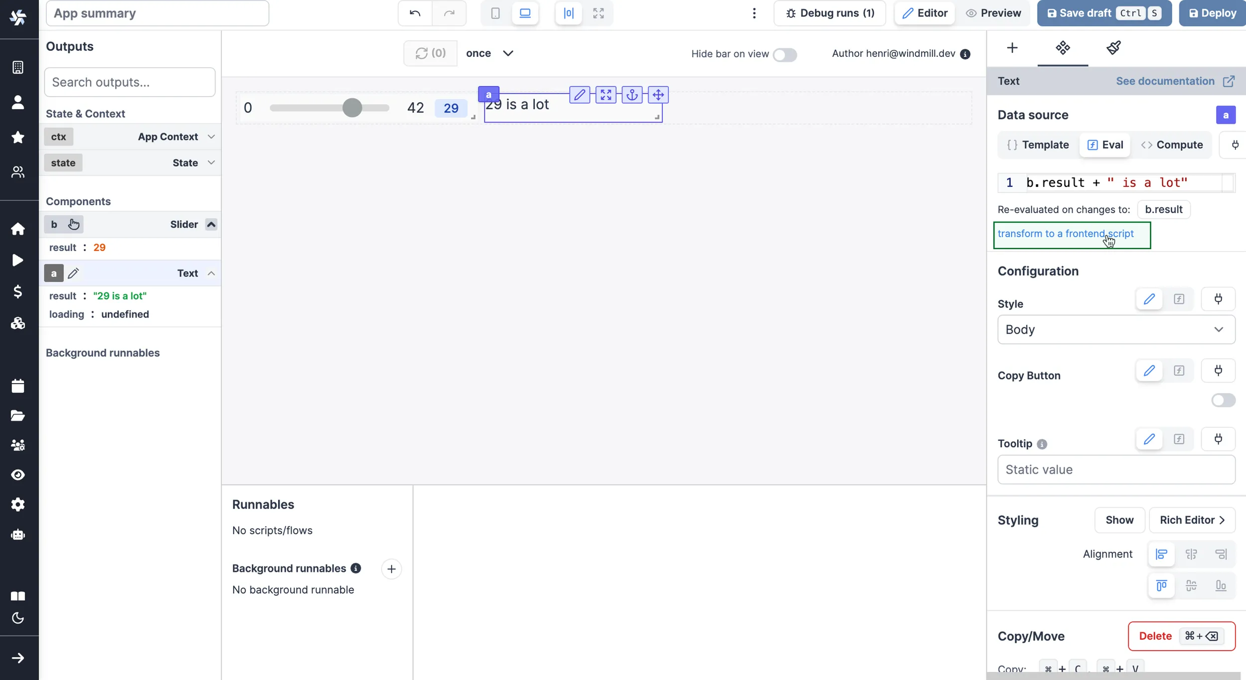Screen dimensions: 1246x680
Task: Click the Deploy button
Action: tap(1213, 13)
